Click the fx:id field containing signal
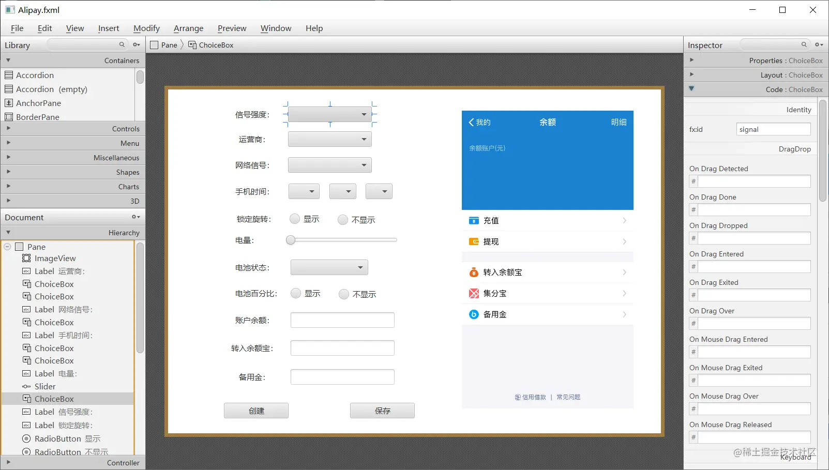 773,129
